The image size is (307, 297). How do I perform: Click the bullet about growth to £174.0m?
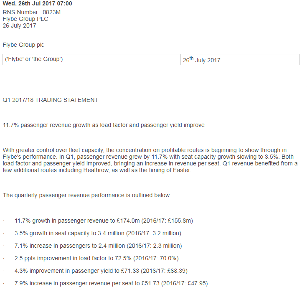[104, 220]
